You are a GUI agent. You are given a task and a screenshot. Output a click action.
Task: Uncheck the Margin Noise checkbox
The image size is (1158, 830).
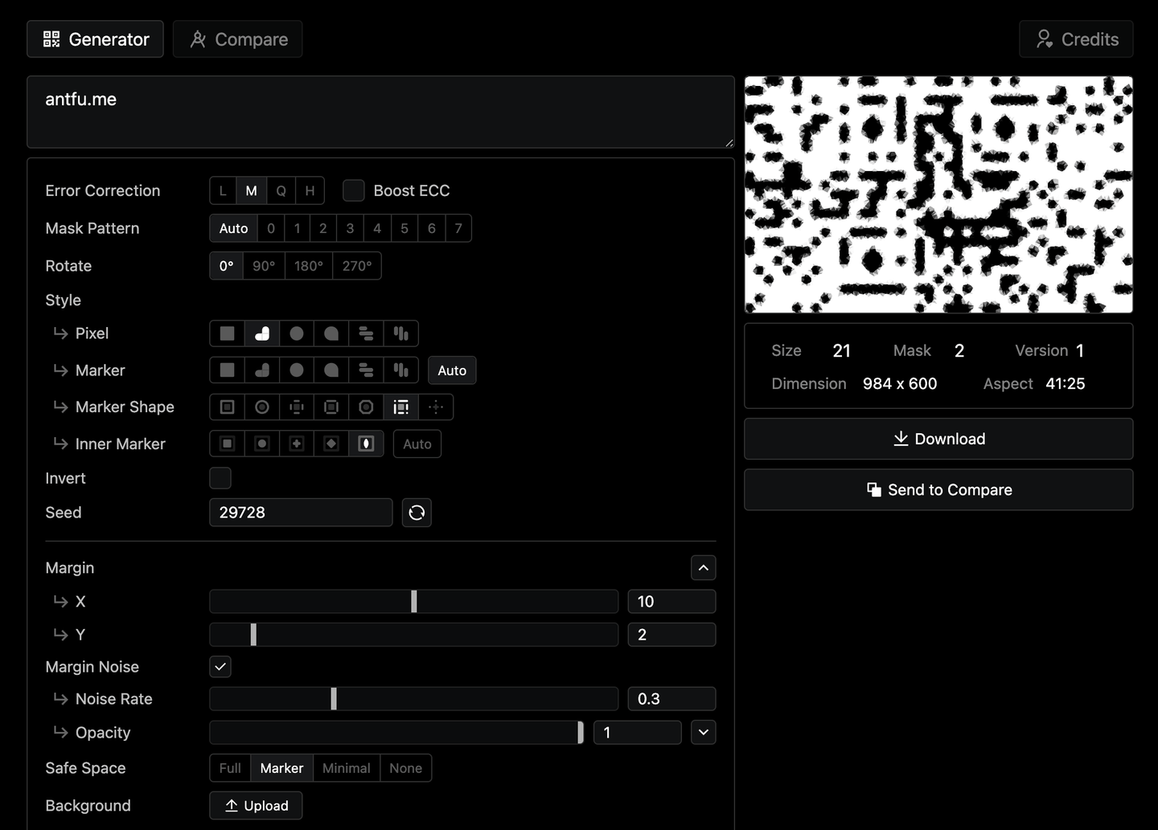click(x=220, y=667)
